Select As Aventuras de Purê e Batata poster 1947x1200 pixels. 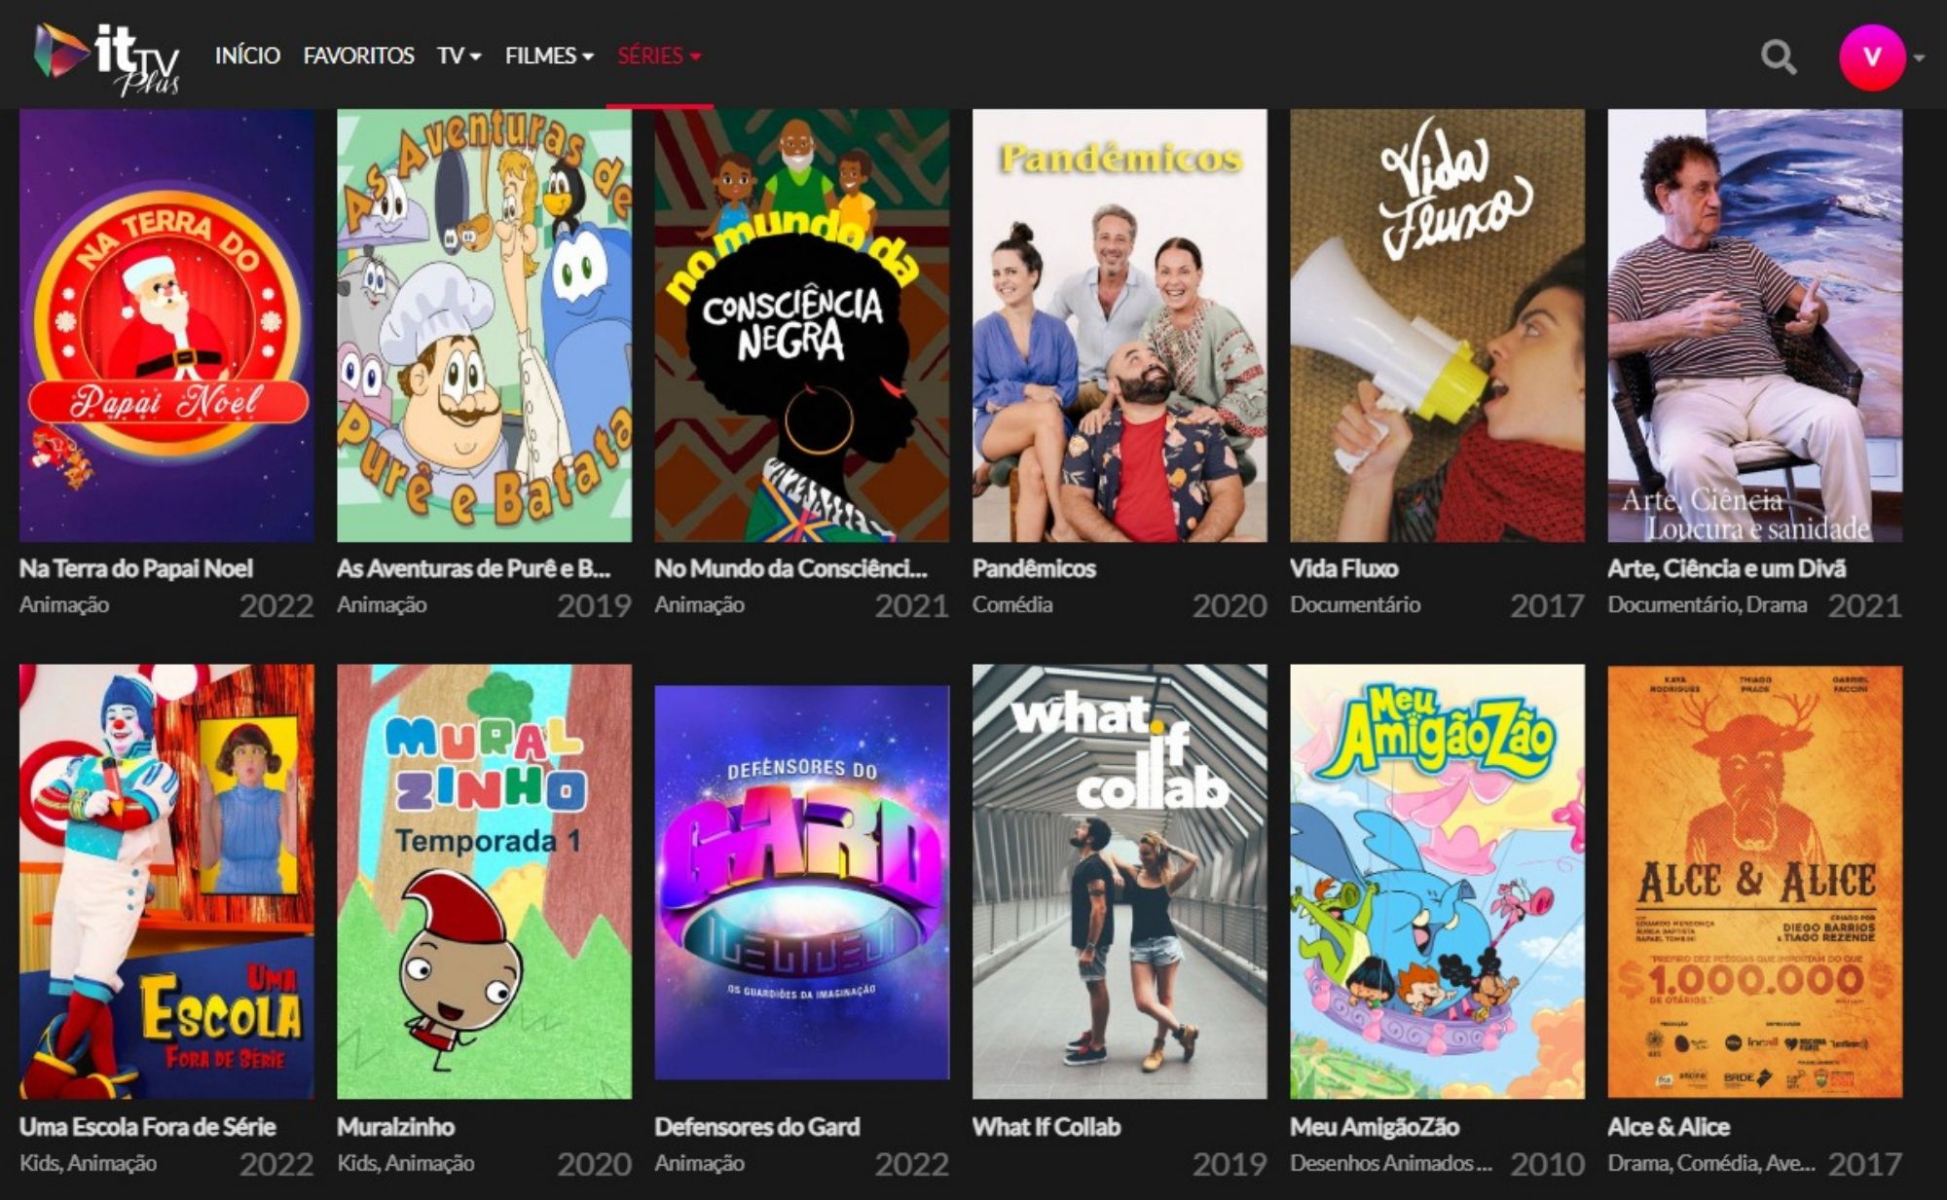pos(484,325)
